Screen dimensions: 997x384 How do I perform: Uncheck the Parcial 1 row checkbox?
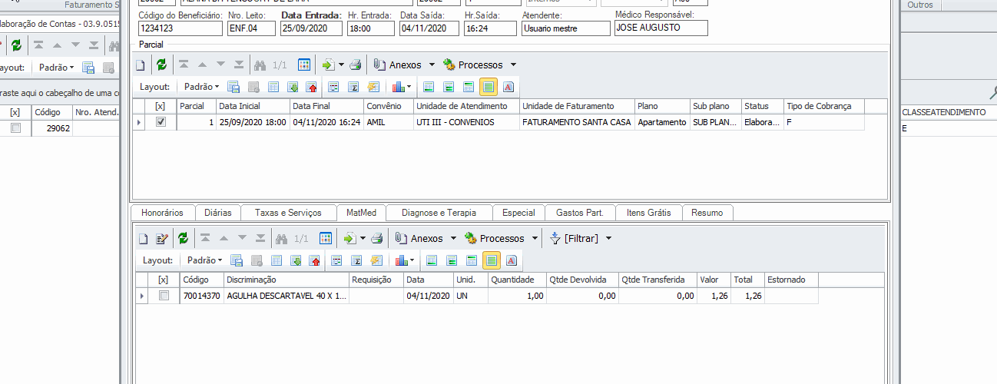pyautogui.click(x=161, y=122)
